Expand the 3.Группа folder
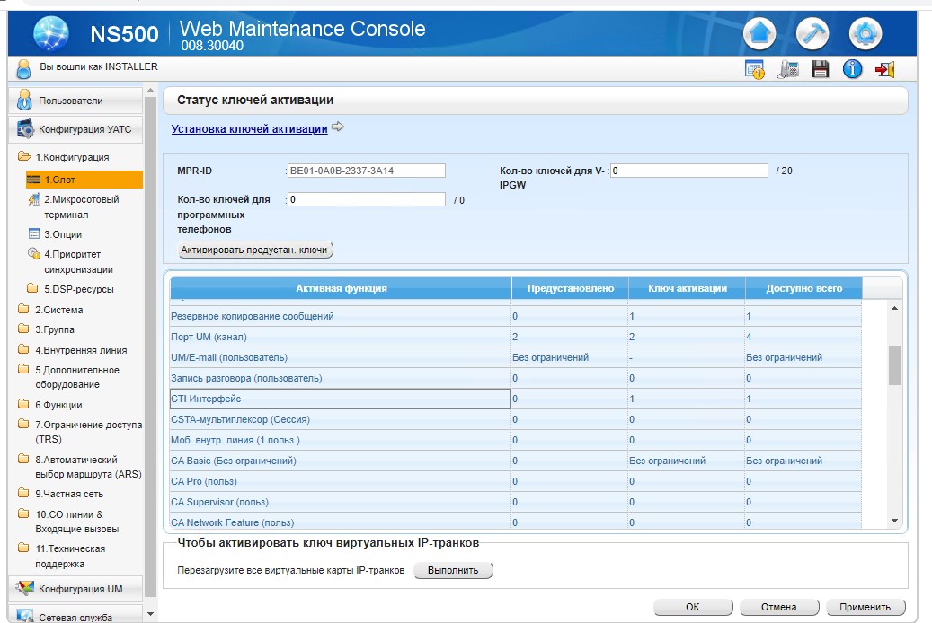 click(x=47, y=329)
